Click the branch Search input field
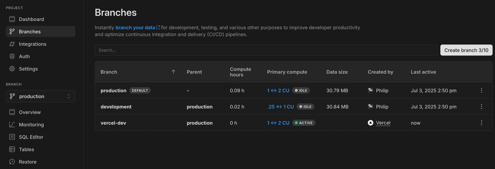This screenshot has height=169, width=495. (266, 50)
